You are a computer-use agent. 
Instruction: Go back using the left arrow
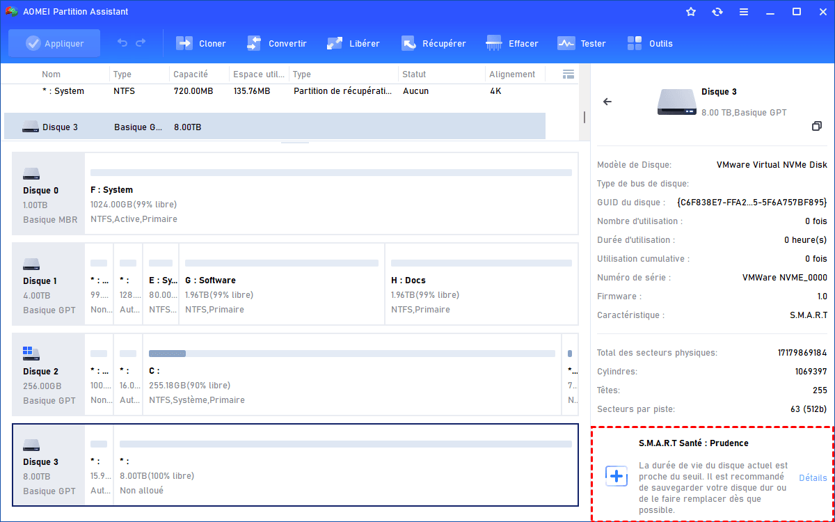(607, 102)
